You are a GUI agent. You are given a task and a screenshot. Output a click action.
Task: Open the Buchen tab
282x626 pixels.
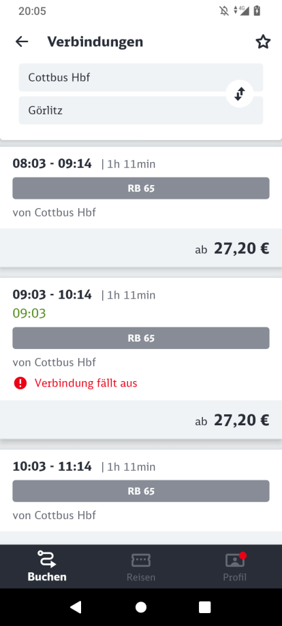pos(47,566)
